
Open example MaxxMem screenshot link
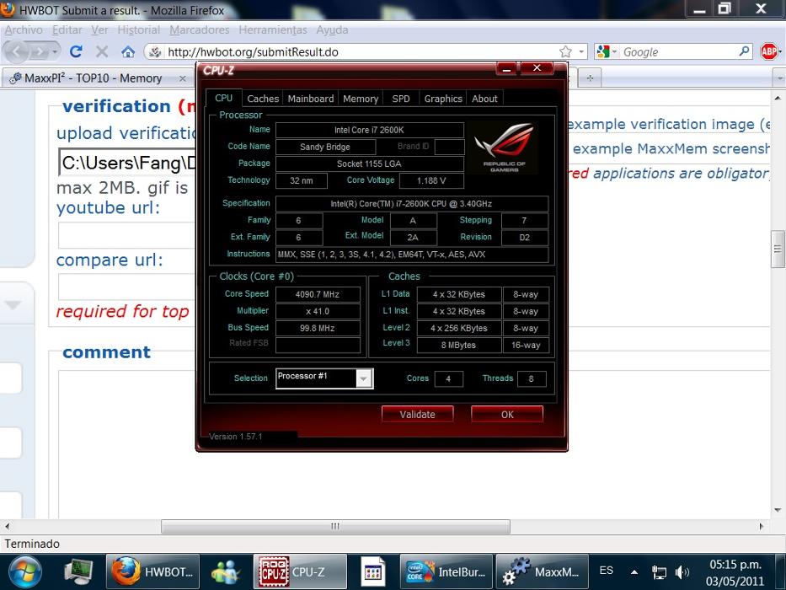point(671,148)
